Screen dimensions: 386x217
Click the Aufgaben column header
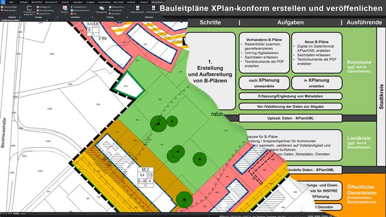pyautogui.click(x=291, y=23)
